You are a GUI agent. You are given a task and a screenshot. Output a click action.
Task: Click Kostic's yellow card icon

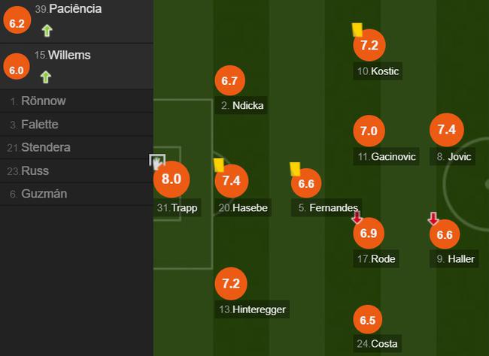click(x=357, y=29)
